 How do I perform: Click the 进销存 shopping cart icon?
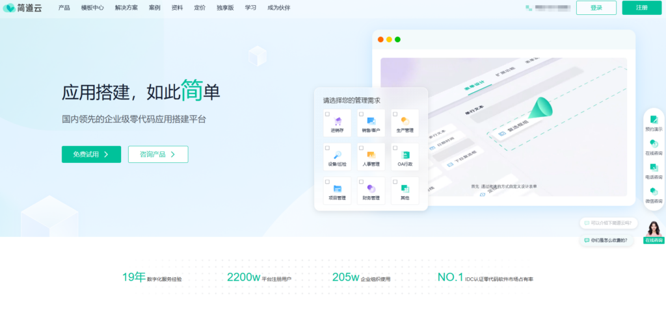[337, 121]
